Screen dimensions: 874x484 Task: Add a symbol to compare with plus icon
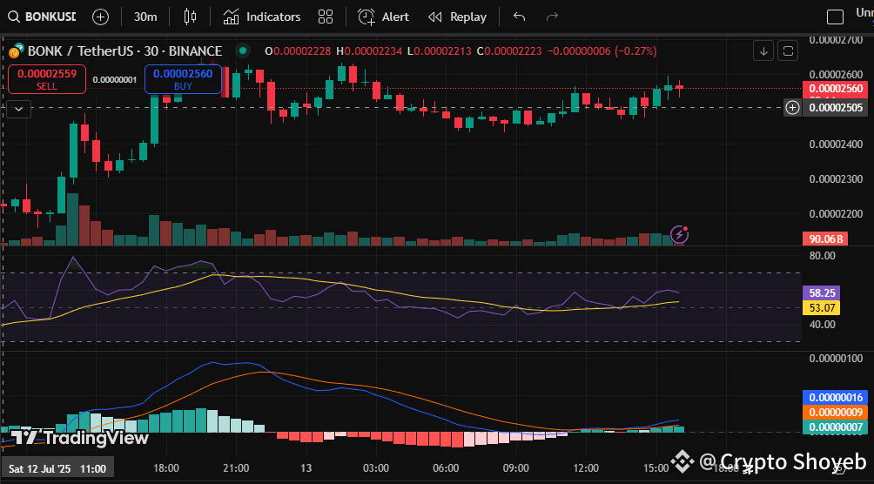pyautogui.click(x=100, y=17)
